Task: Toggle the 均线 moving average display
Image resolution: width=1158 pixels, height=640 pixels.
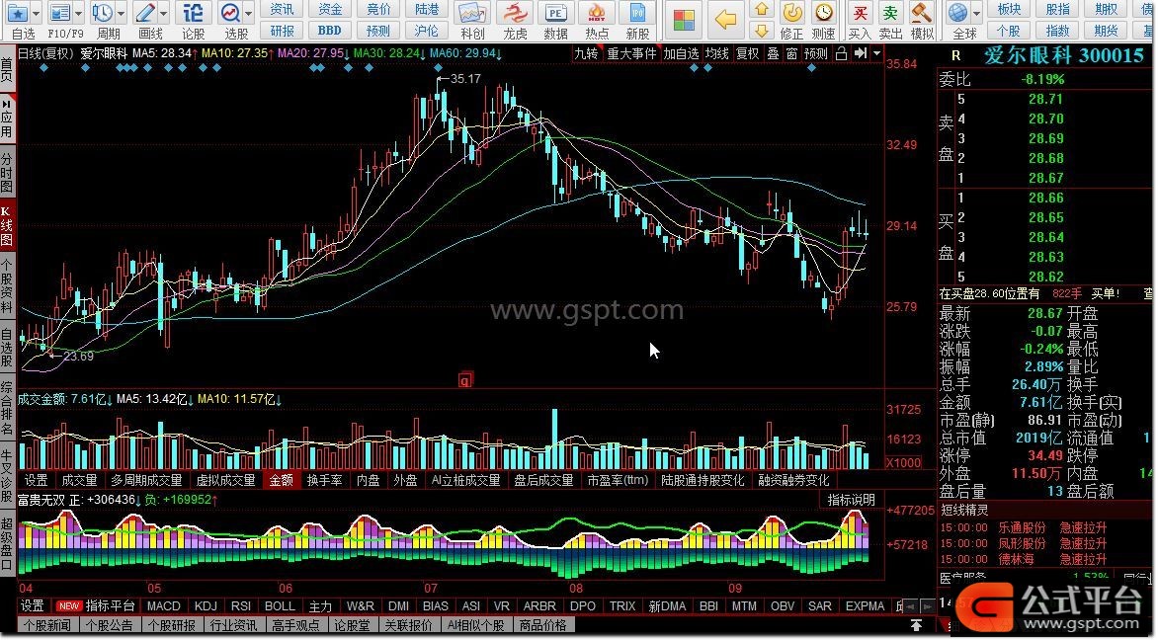Action: (x=716, y=54)
